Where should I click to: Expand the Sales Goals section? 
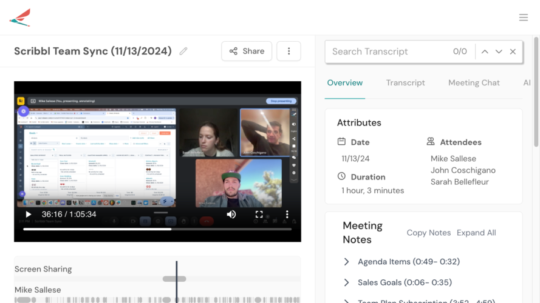pyautogui.click(x=346, y=282)
